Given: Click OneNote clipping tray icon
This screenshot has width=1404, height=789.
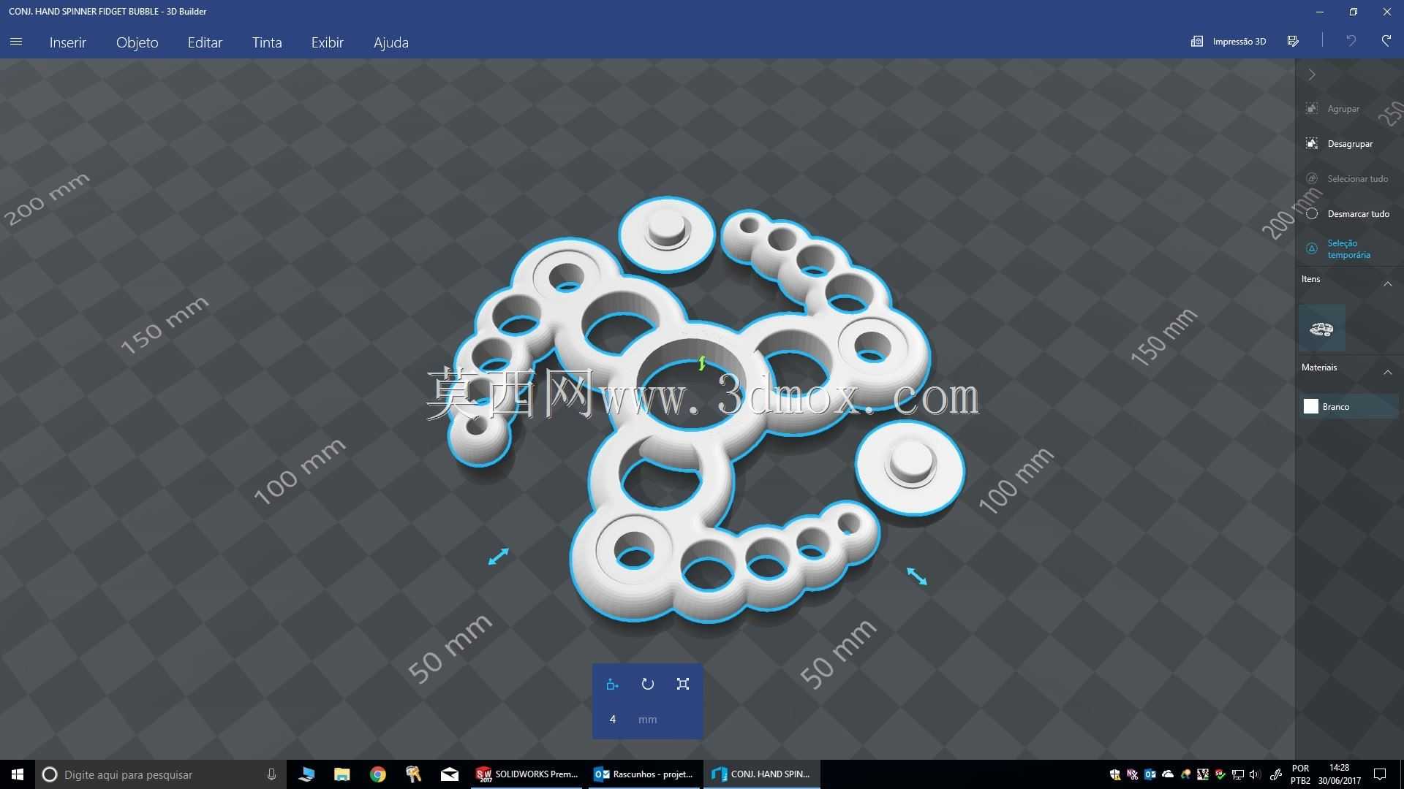Looking at the screenshot, I should (1132, 774).
